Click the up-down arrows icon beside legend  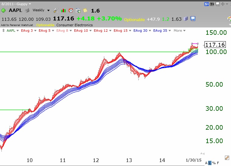3,31
